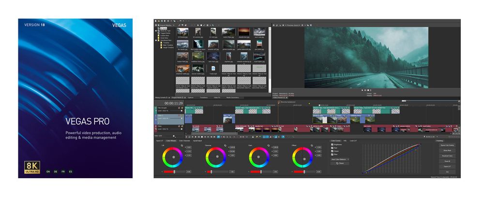Screen dimensions: 484x198
Task: Reset the Gain color wheel
Action: [x=269, y=146]
